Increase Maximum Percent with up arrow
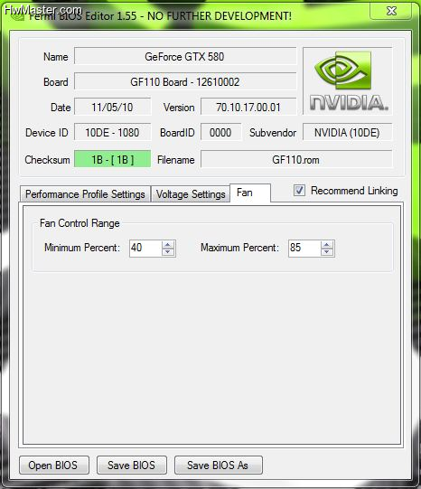This screenshot has height=489, width=421. (327, 245)
